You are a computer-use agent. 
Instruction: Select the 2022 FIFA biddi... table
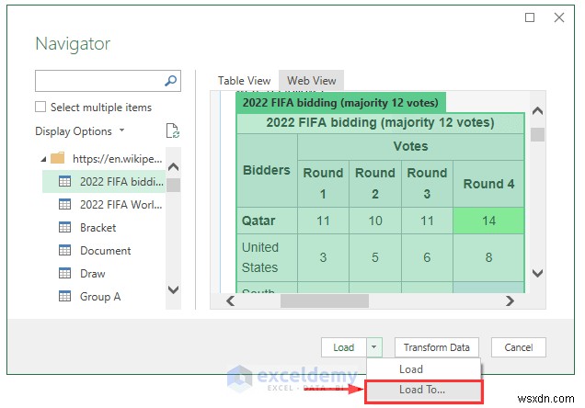click(104, 181)
